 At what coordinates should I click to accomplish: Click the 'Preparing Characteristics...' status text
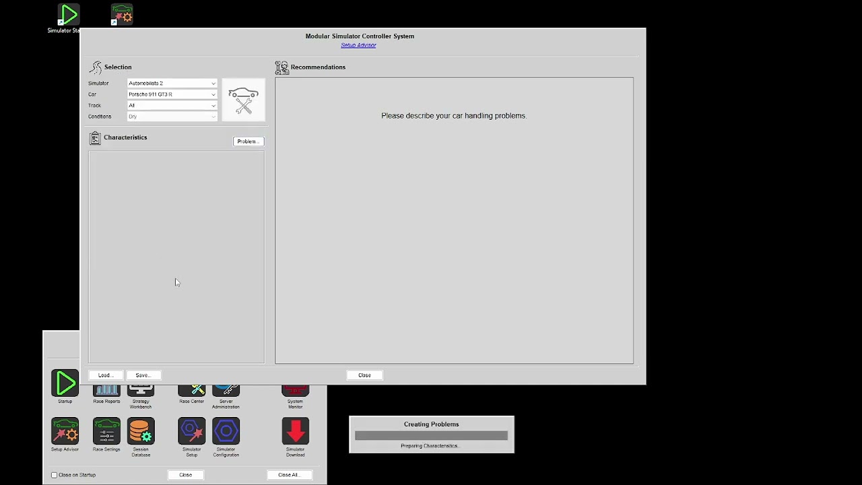tap(430, 446)
